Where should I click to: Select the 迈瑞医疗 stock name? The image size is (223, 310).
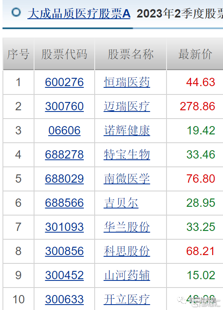coord(127,107)
